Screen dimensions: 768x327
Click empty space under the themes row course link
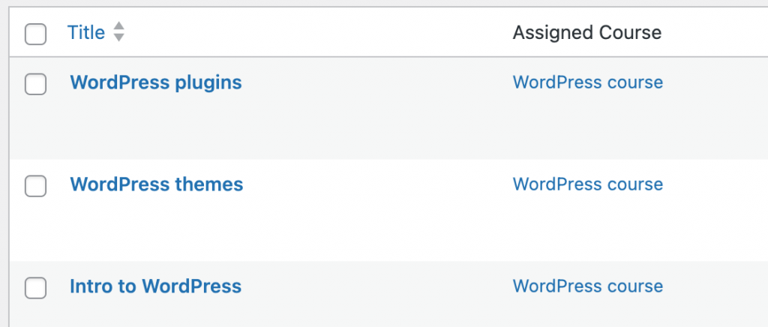point(587,229)
